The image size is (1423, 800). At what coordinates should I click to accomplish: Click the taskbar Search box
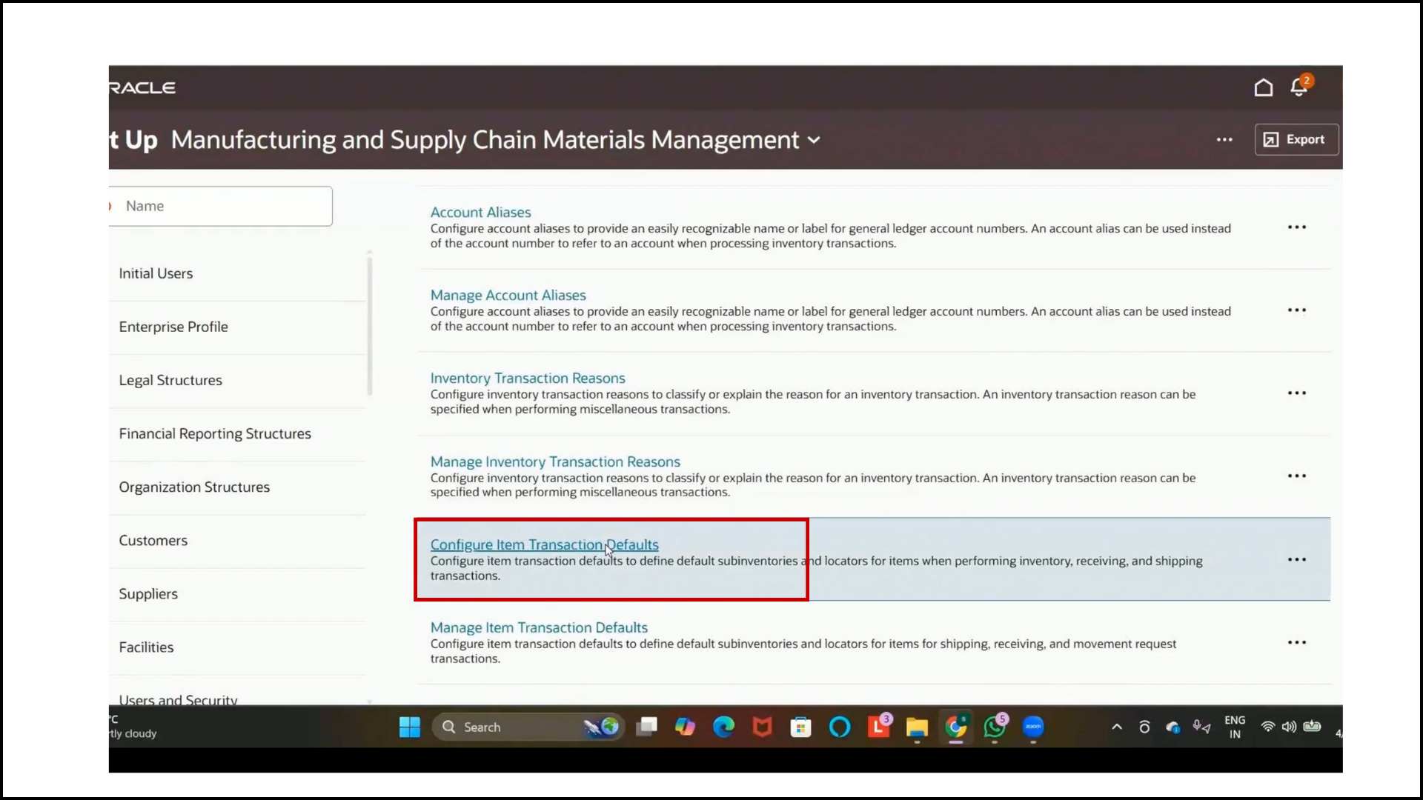point(528,727)
